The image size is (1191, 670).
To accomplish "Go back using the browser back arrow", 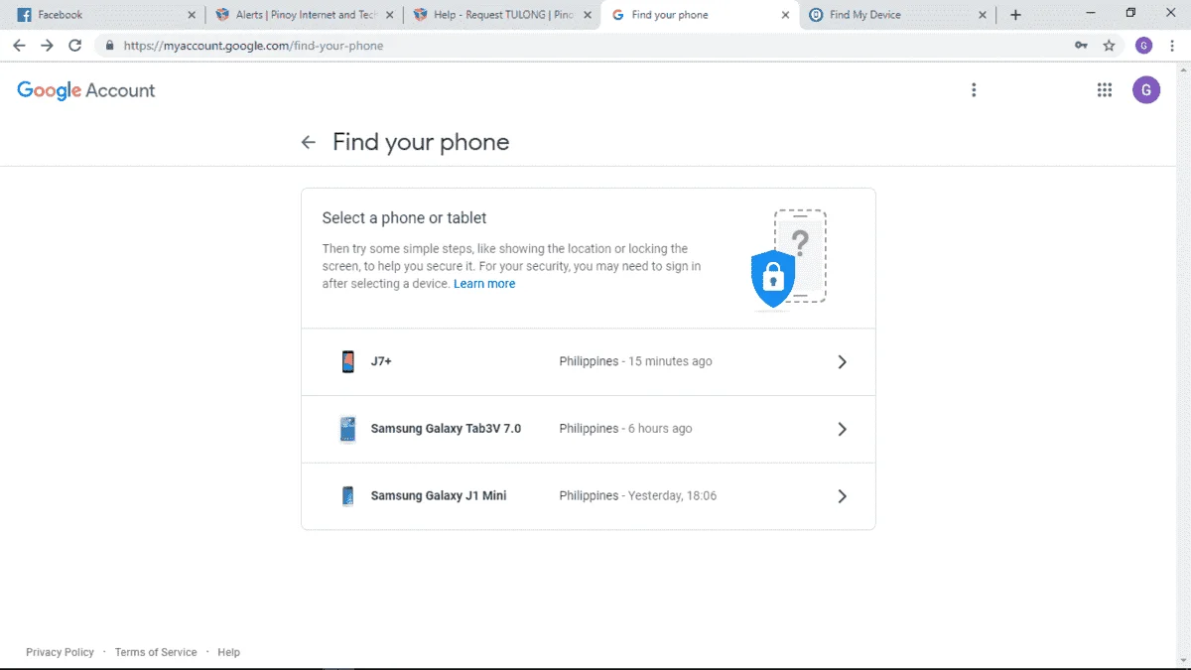I will pyautogui.click(x=19, y=46).
